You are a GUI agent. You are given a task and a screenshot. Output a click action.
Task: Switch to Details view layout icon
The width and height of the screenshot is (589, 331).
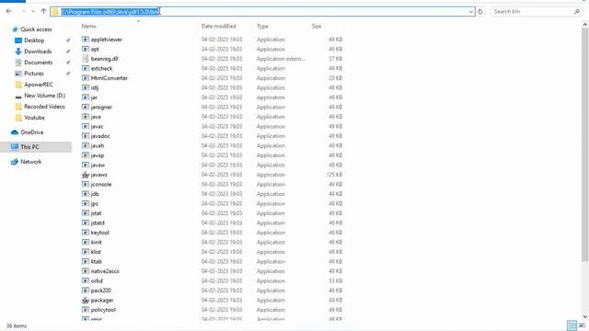tap(572, 325)
